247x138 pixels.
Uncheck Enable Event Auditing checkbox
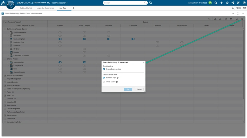(x=104, y=69)
